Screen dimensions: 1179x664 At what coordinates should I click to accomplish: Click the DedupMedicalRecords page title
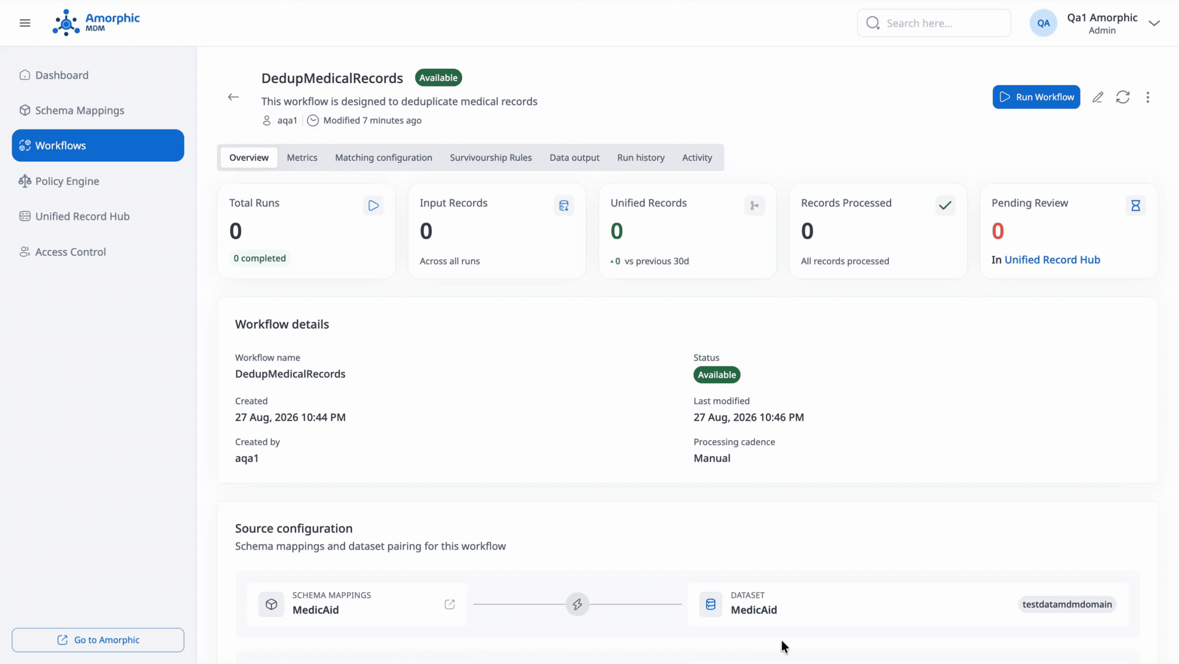click(x=332, y=78)
